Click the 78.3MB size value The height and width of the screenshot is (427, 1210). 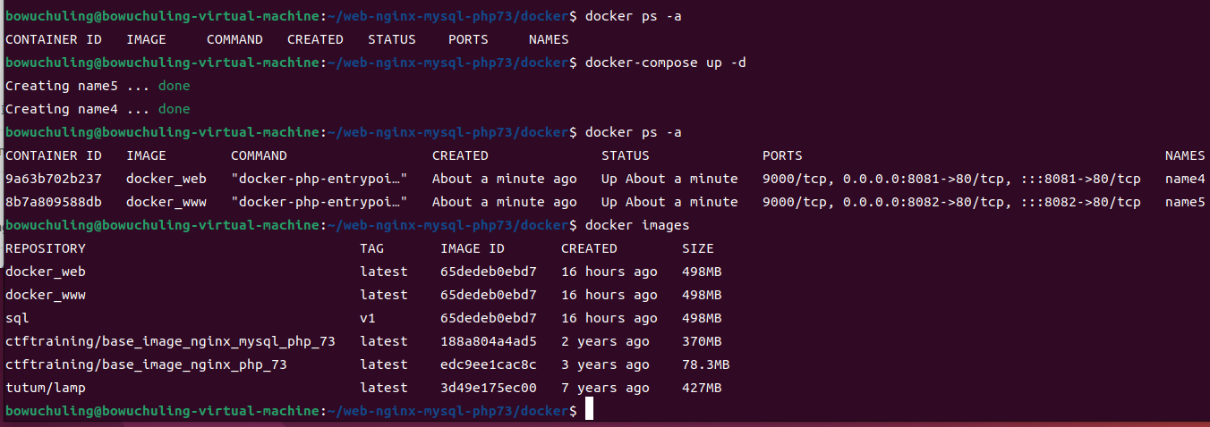(705, 364)
